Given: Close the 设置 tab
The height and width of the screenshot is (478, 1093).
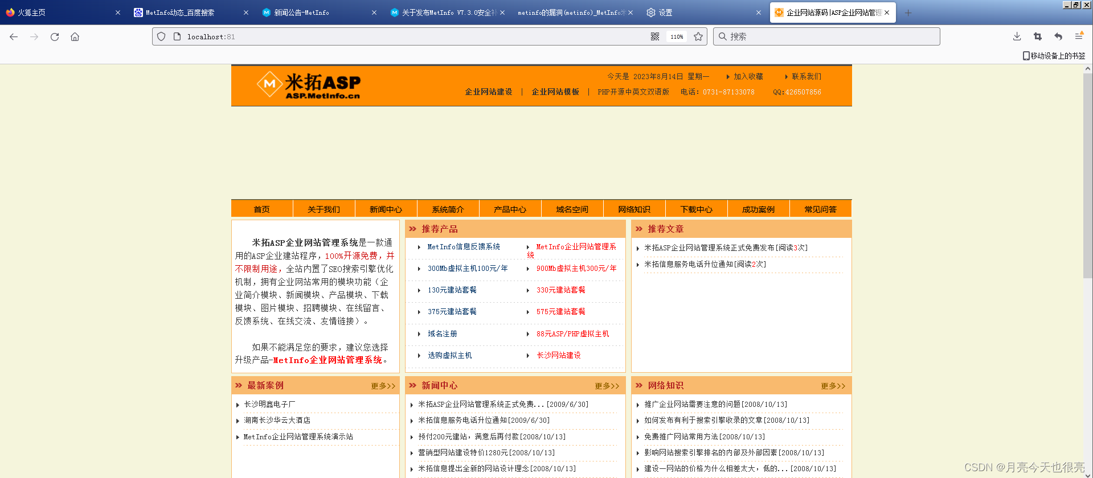Looking at the screenshot, I should coord(759,13).
